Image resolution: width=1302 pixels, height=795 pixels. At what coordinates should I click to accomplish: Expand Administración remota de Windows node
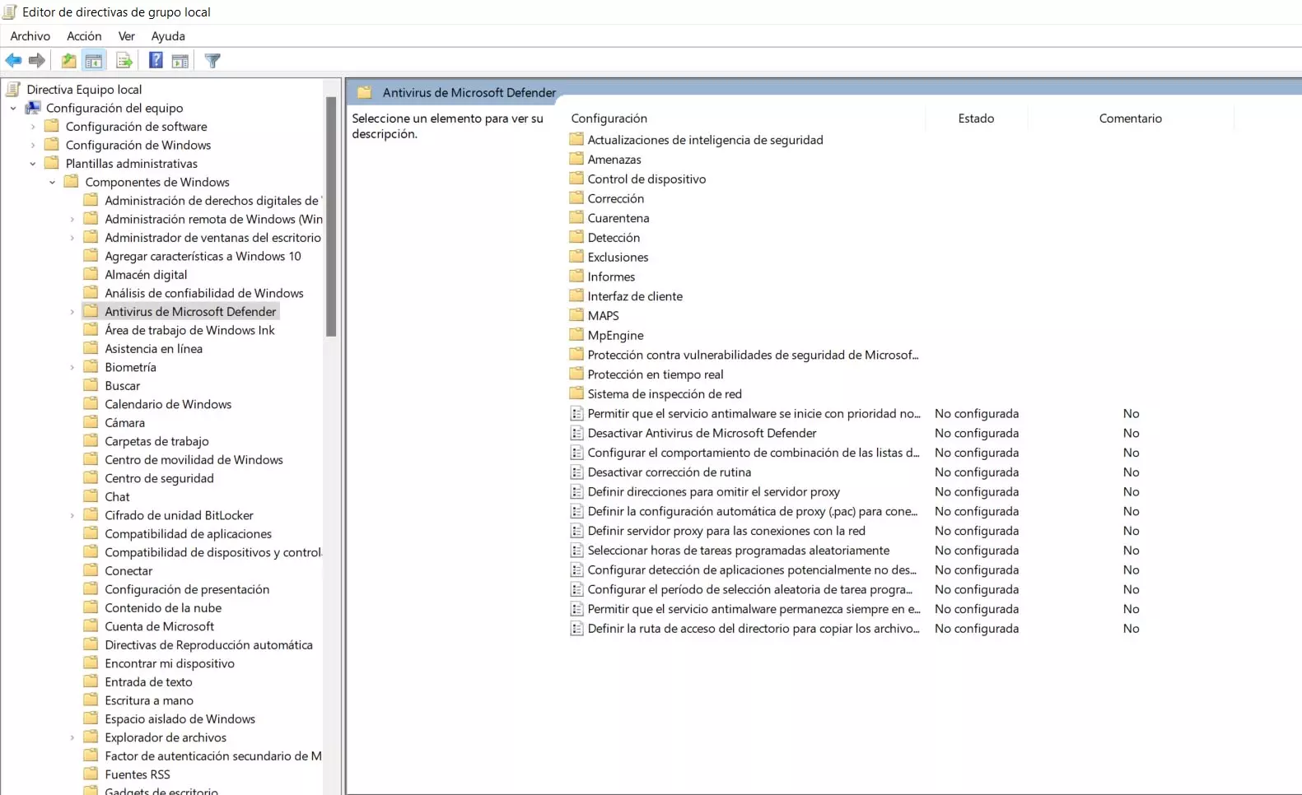tap(72, 219)
